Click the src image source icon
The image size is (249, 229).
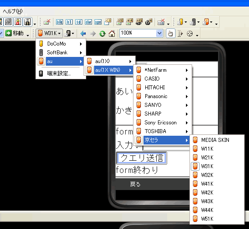120,22
